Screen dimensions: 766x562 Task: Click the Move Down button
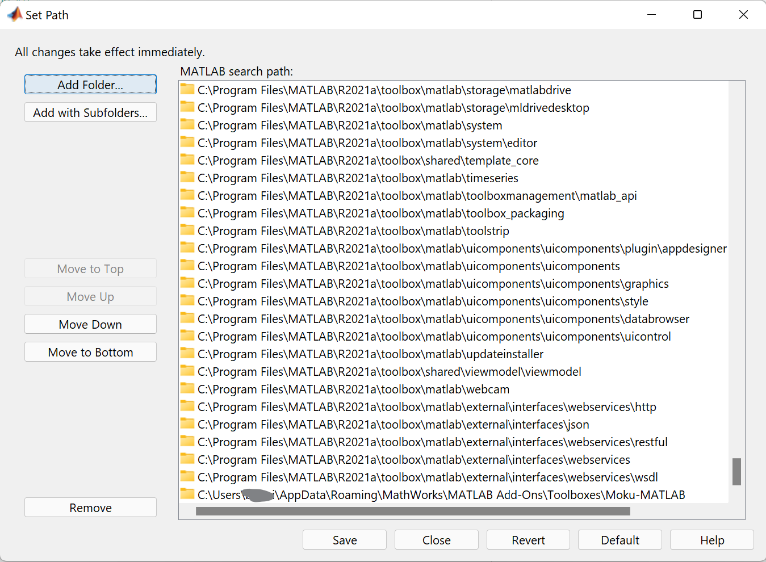[90, 324]
